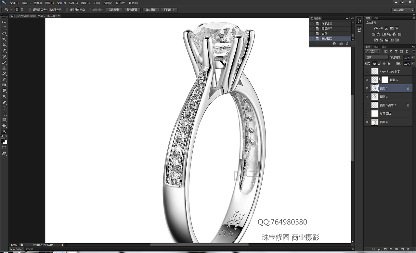This screenshot has width=416, height=253.
Task: Select the Magic Wand tool
Action: point(4,39)
